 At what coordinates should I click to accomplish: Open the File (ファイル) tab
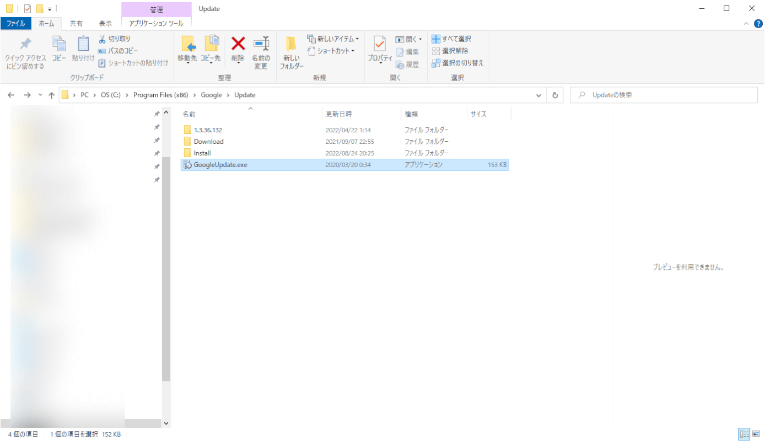15,23
